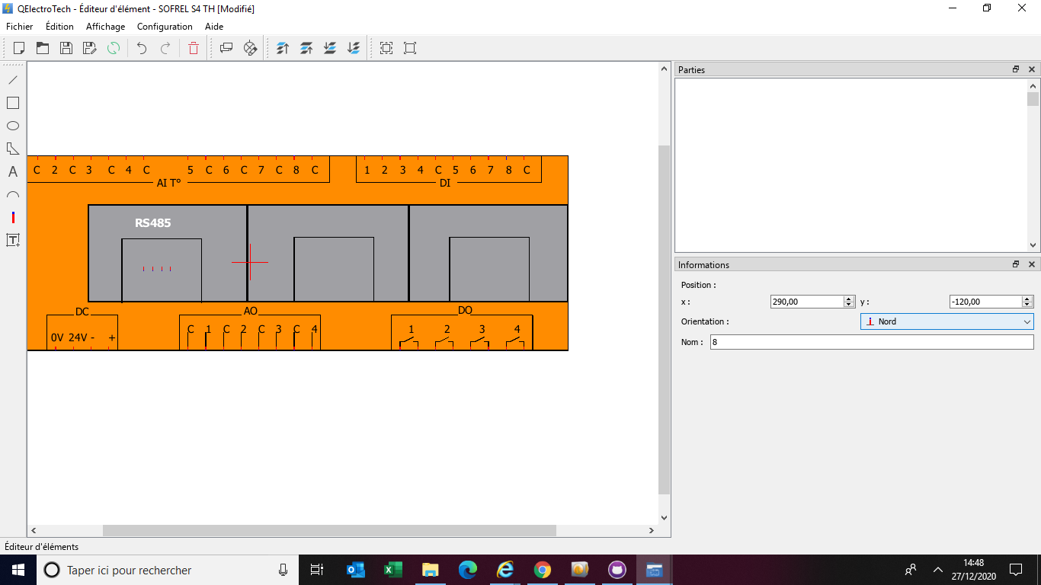Click the bring to front icon
Viewport: 1041px width, 585px height.
click(x=283, y=48)
